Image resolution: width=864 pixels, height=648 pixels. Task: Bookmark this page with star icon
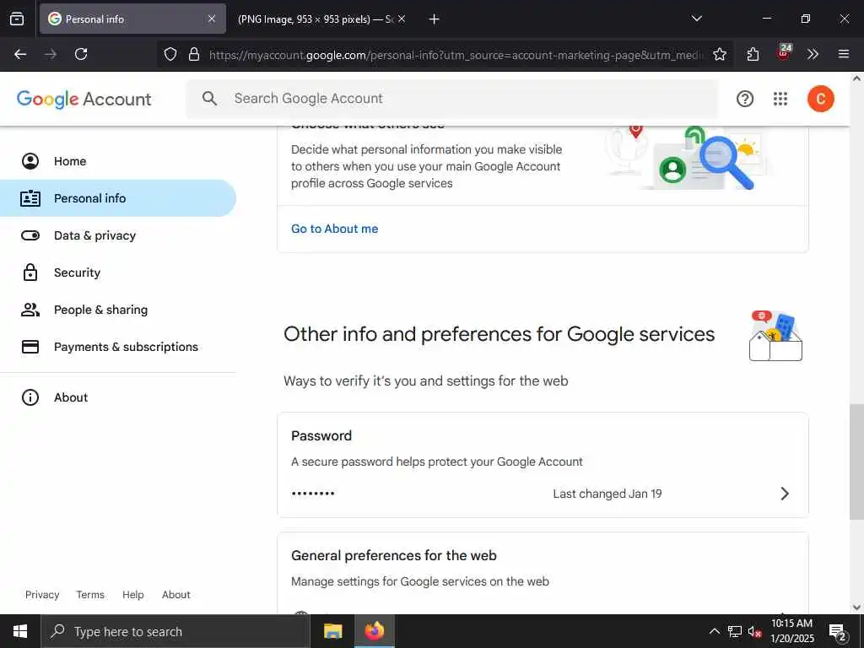pyautogui.click(x=719, y=54)
